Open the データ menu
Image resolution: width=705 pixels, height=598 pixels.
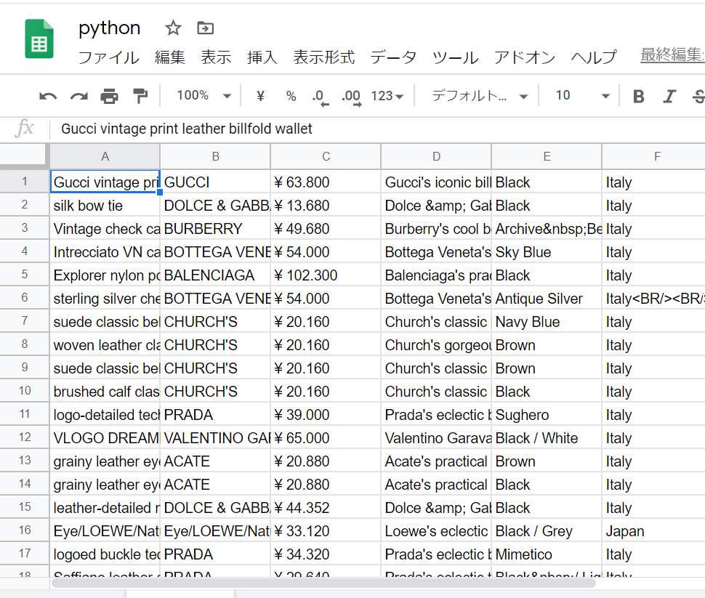click(393, 57)
